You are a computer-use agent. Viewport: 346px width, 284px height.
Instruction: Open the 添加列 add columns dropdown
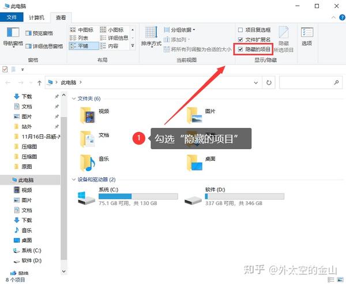pyautogui.click(x=177, y=40)
